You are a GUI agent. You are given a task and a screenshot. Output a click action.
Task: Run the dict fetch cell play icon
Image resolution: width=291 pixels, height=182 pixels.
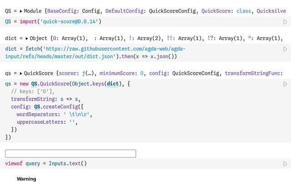pos(285,49)
